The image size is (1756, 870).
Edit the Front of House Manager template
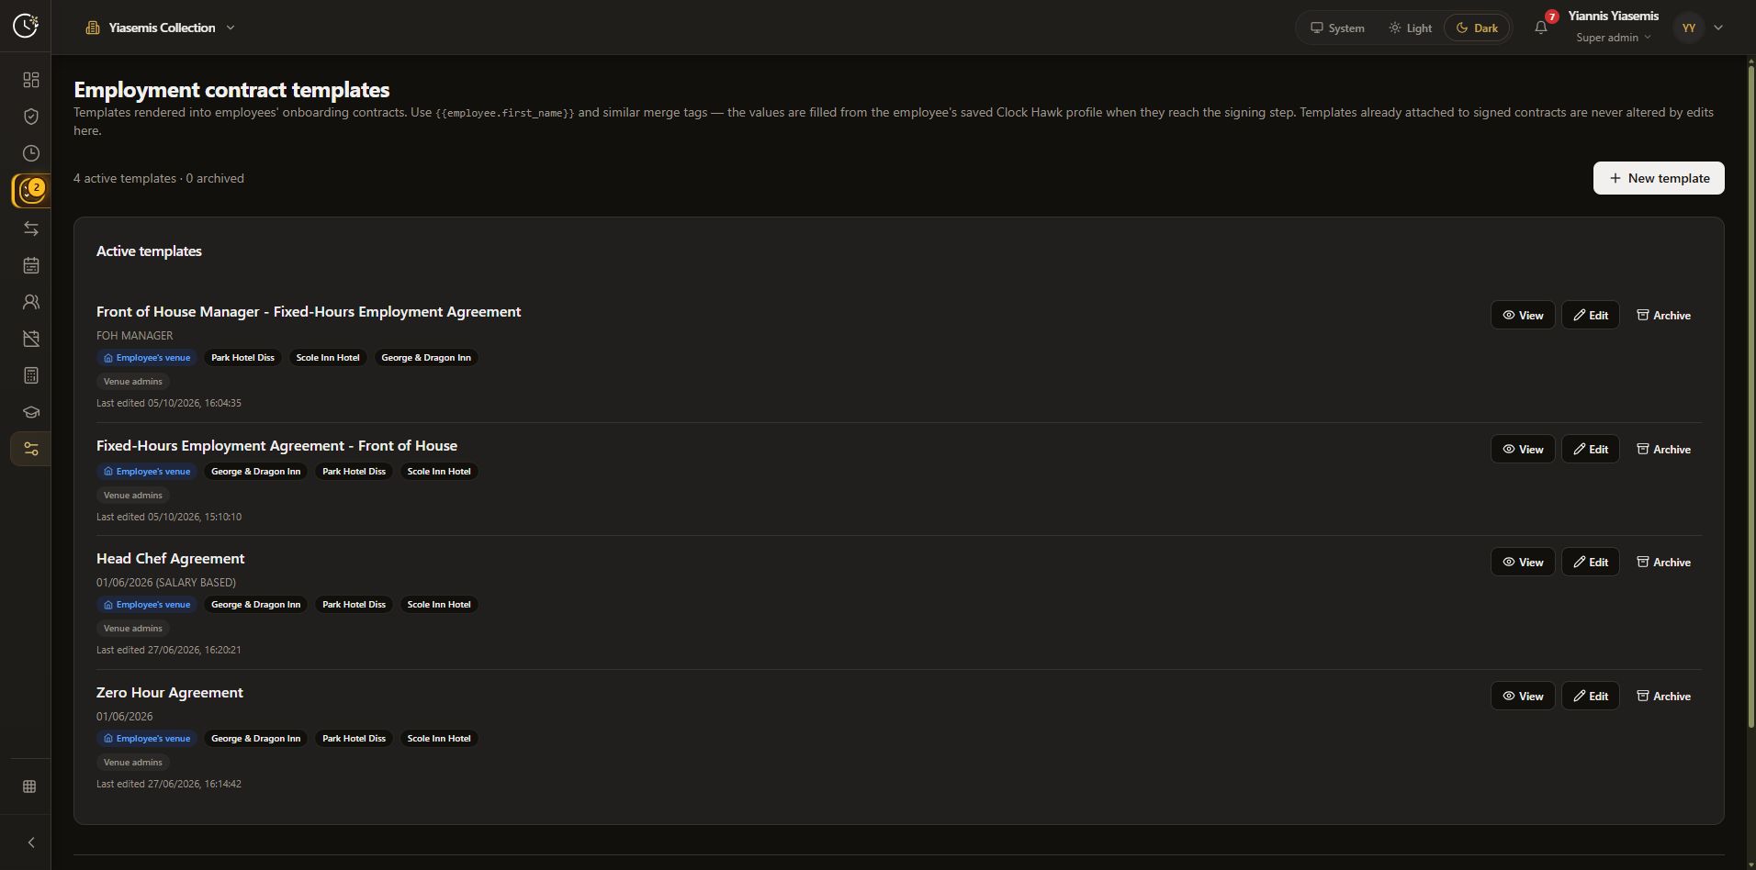click(x=1591, y=315)
